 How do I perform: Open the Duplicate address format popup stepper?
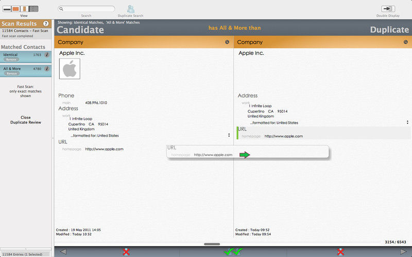pos(407,122)
